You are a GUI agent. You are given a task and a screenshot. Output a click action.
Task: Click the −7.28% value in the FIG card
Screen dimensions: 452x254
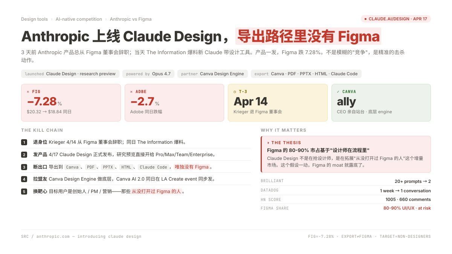point(44,102)
